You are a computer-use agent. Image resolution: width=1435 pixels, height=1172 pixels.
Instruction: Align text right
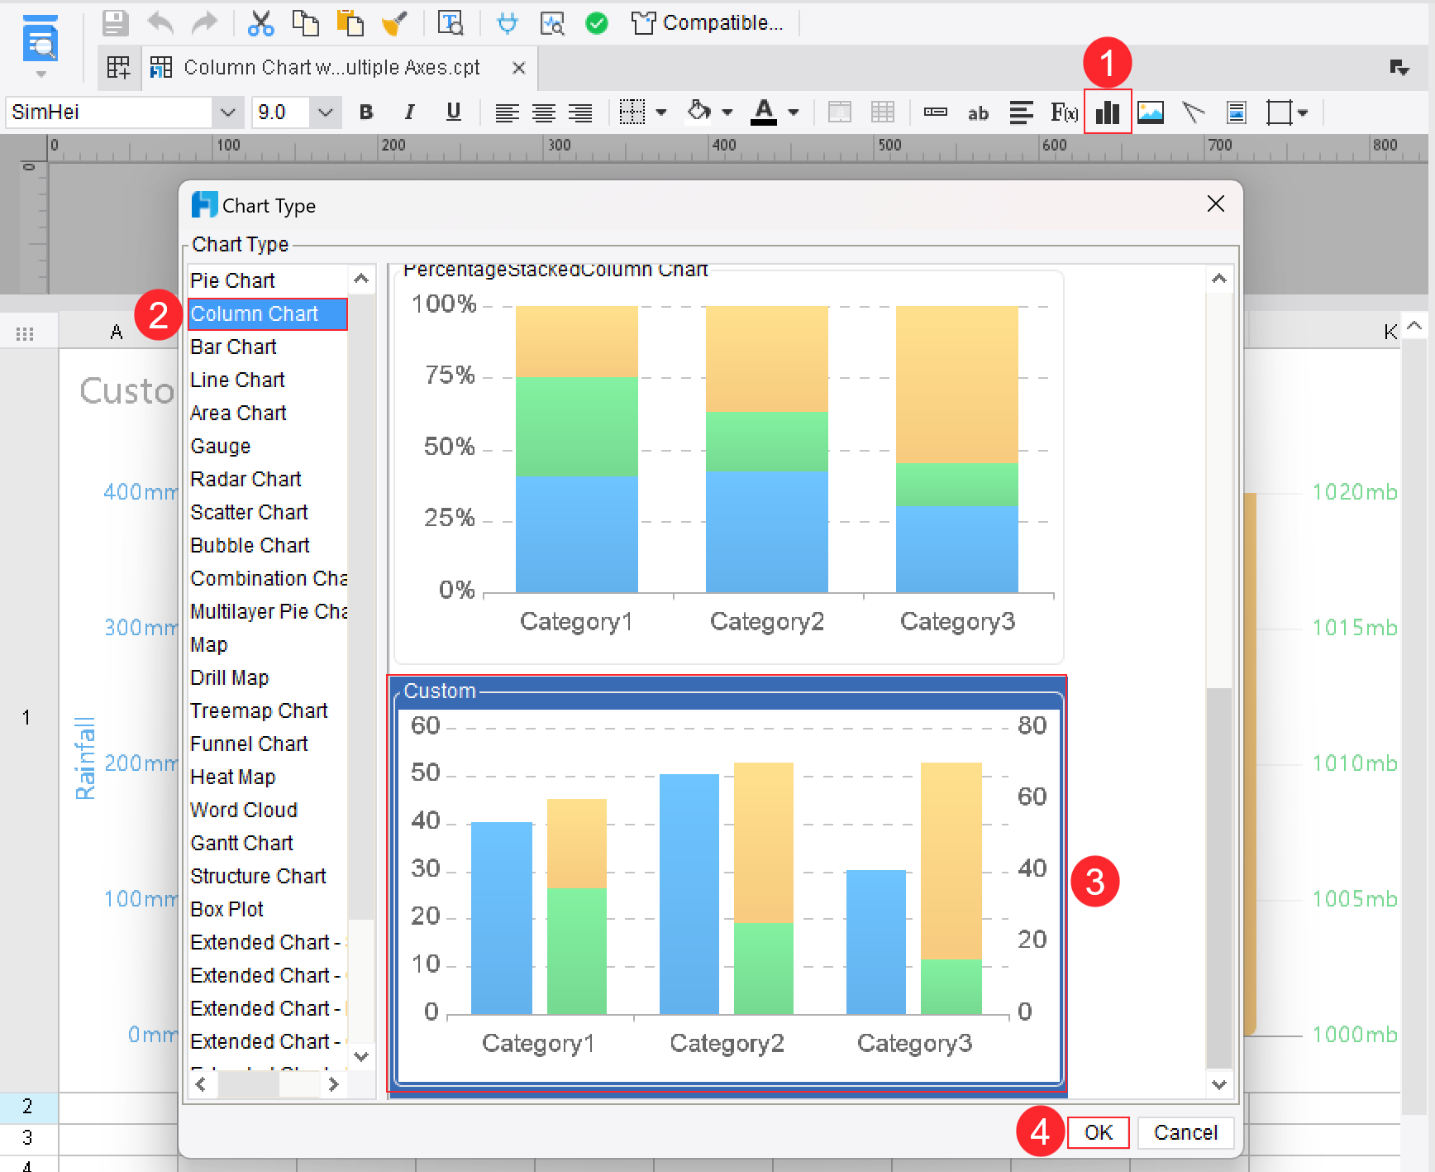580,112
